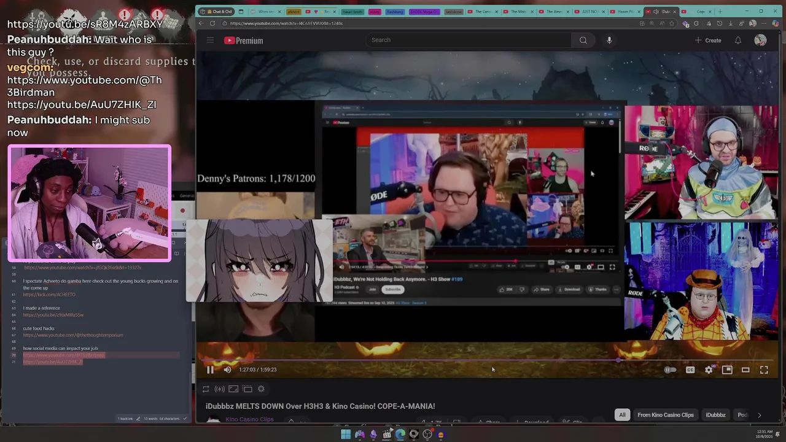The height and width of the screenshot is (442, 786).
Task: Open the Downloads icon in browser toolbar
Action: coord(731,23)
